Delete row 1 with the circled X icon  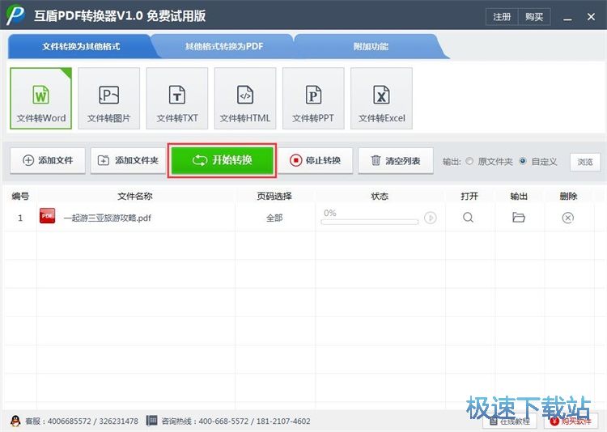click(x=568, y=218)
